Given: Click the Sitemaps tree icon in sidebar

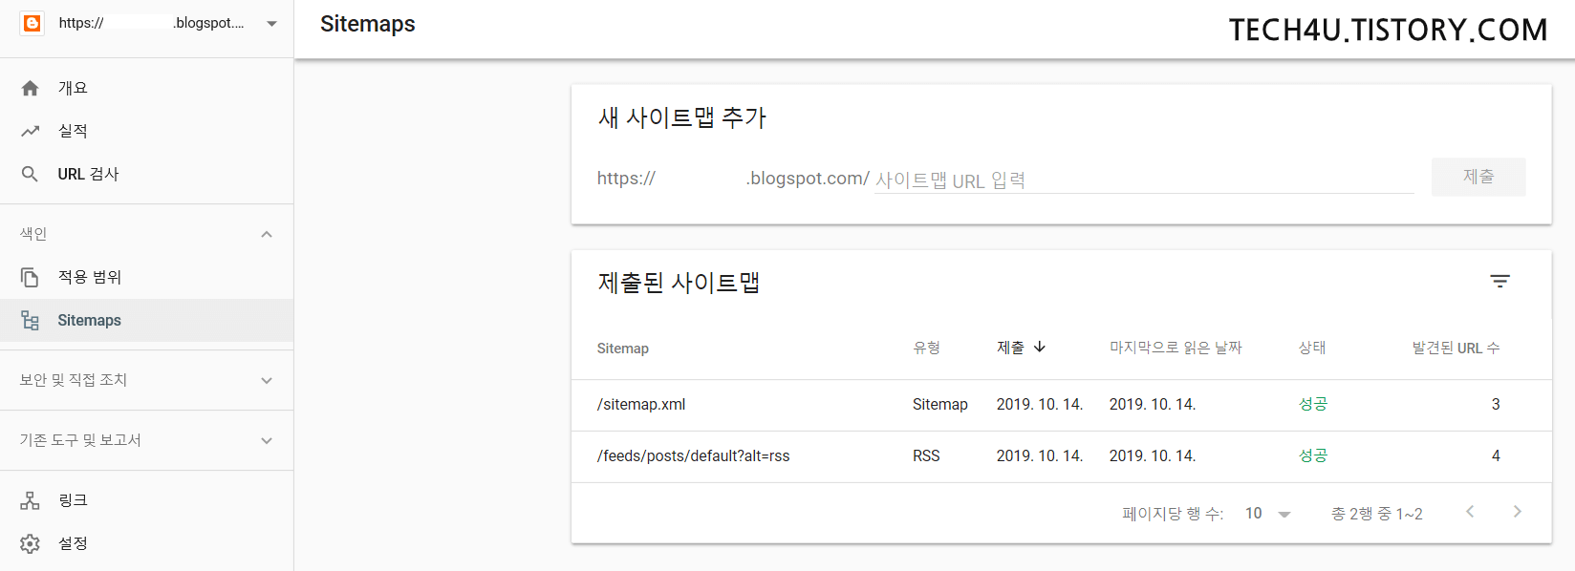Looking at the screenshot, I should point(31,321).
